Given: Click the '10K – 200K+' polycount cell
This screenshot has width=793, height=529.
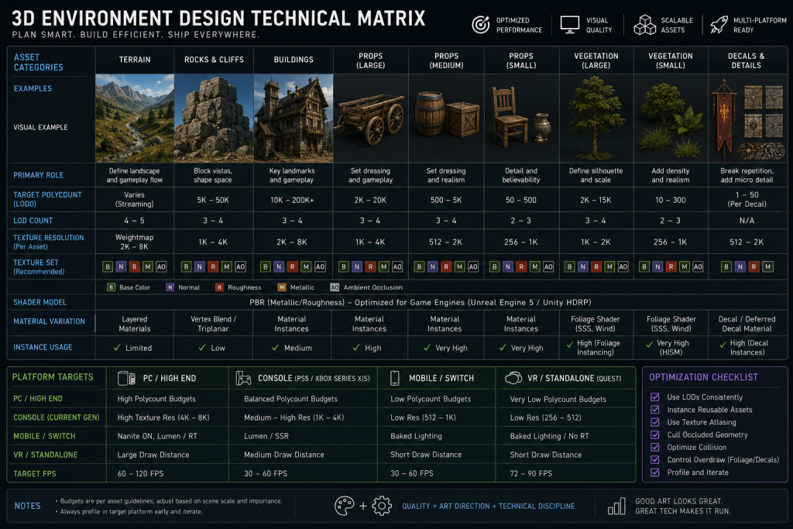Looking at the screenshot, I should pos(292,200).
